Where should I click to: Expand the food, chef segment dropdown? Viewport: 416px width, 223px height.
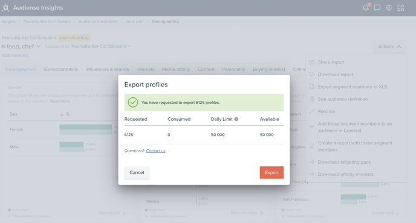[x=39, y=47]
